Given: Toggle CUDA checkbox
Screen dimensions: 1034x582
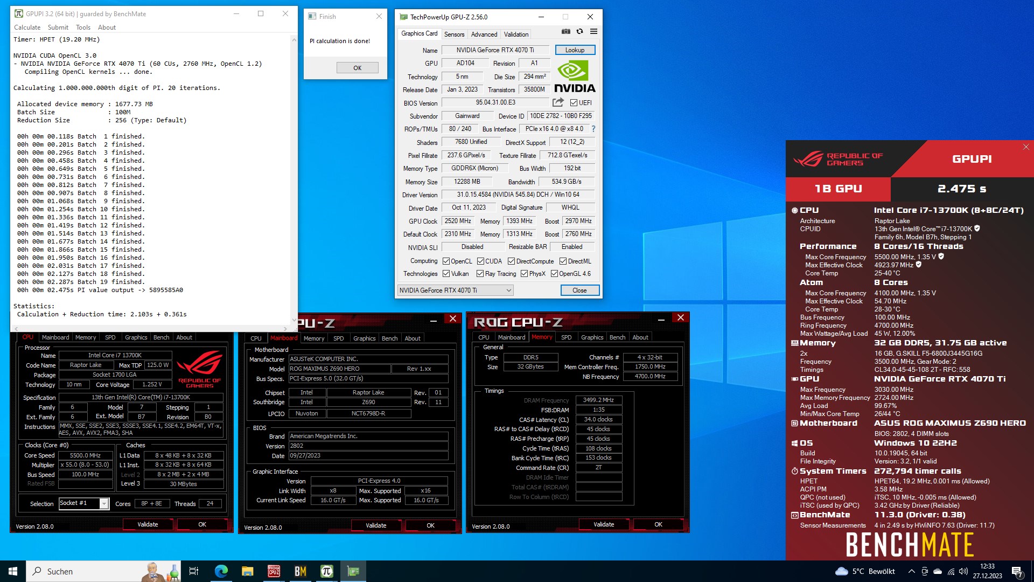Looking at the screenshot, I should coord(480,261).
